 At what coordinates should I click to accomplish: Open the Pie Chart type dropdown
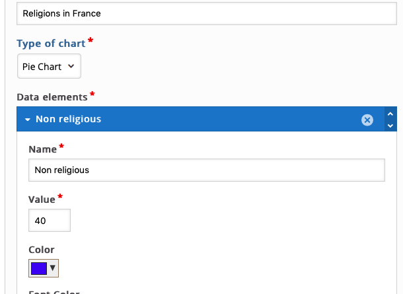(49, 66)
